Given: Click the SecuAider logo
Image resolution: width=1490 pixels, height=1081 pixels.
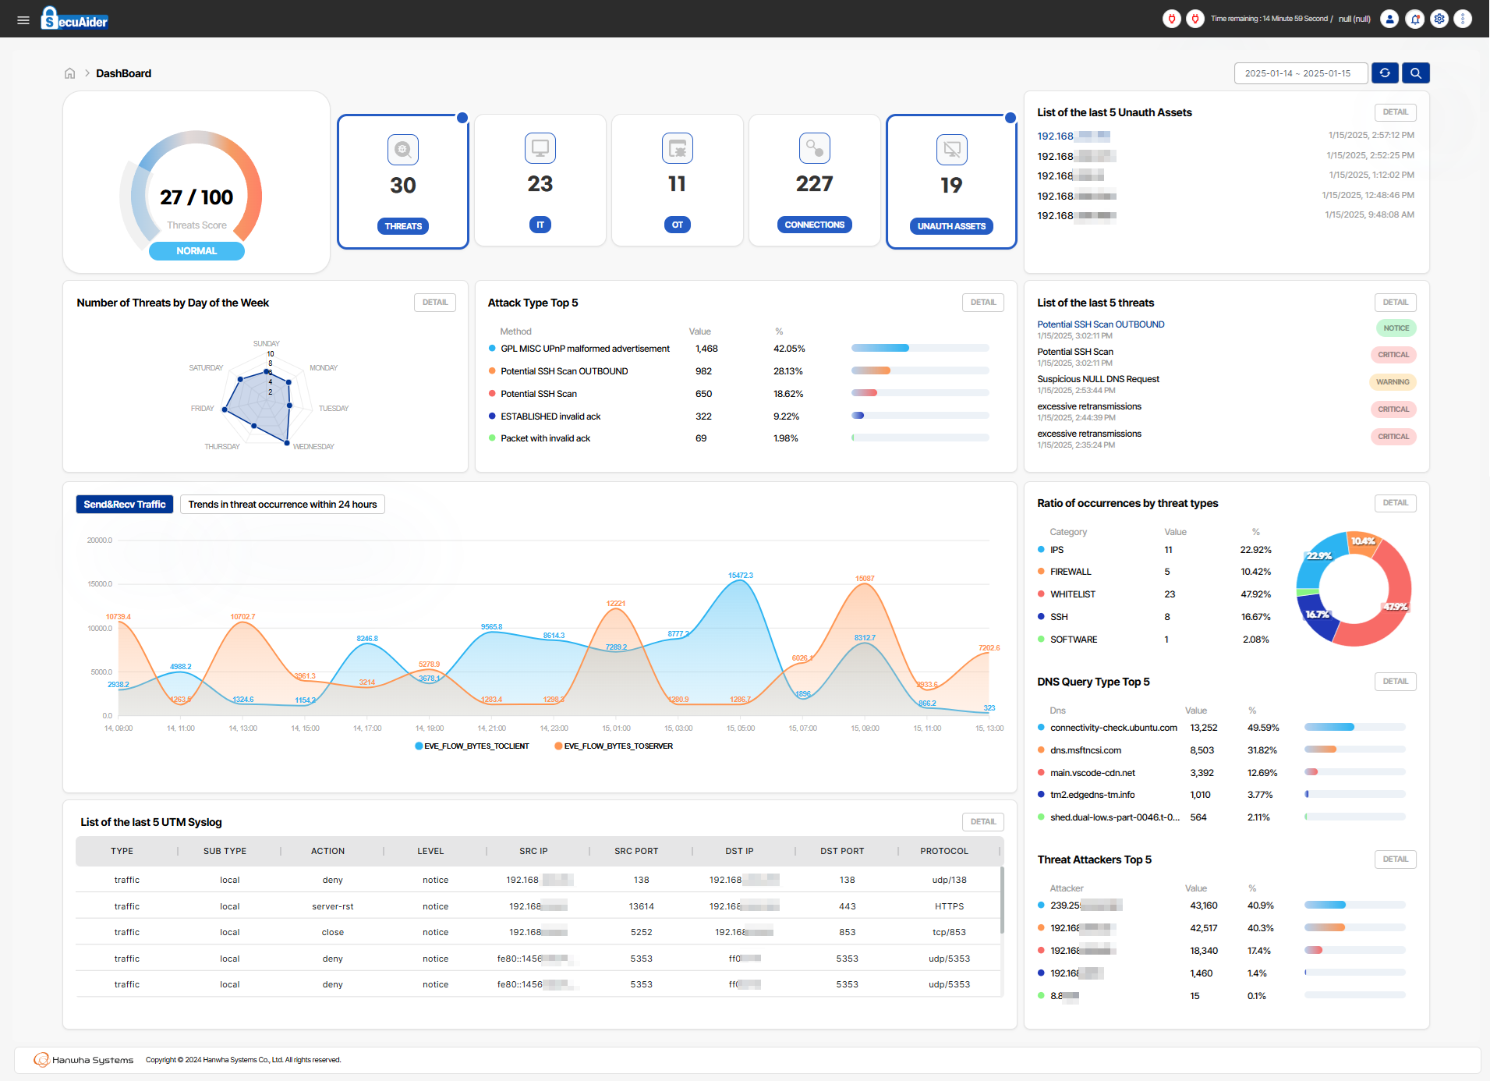Looking at the screenshot, I should [74, 19].
